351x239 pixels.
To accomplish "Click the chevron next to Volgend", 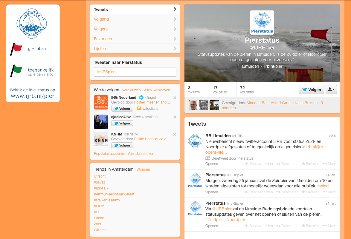I will [x=175, y=19].
